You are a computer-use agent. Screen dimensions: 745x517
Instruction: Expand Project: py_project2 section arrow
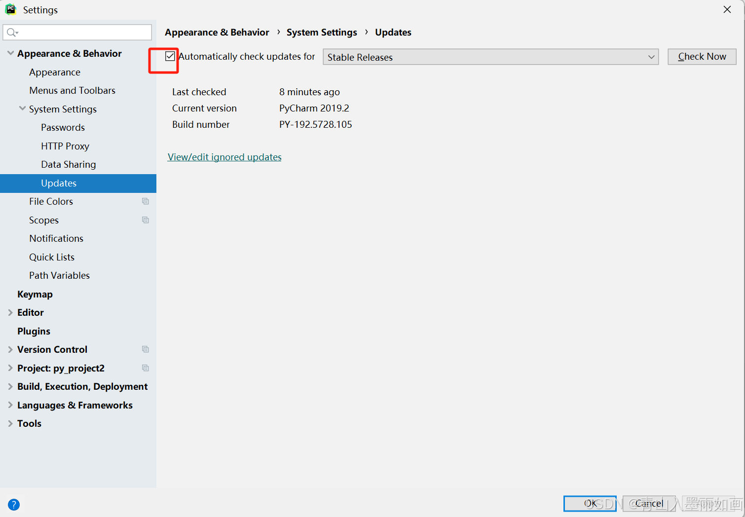(x=10, y=368)
